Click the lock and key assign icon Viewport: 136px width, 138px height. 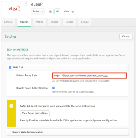pyautogui.click(x=51, y=11)
